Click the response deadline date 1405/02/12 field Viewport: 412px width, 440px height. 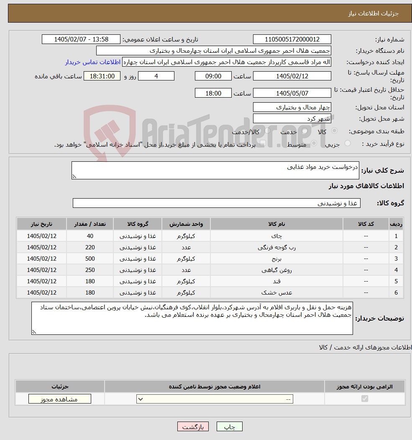[292, 76]
